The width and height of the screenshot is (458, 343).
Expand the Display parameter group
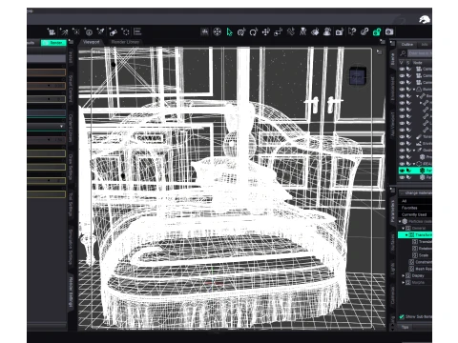pyautogui.click(x=404, y=275)
